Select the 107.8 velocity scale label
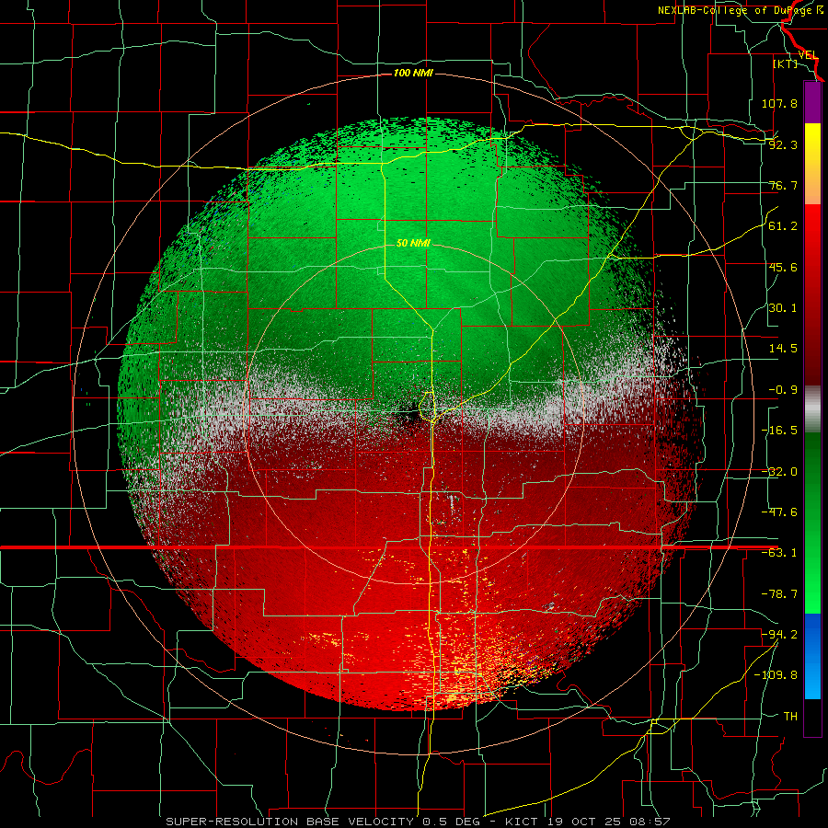This screenshot has height=828, width=828. click(779, 103)
